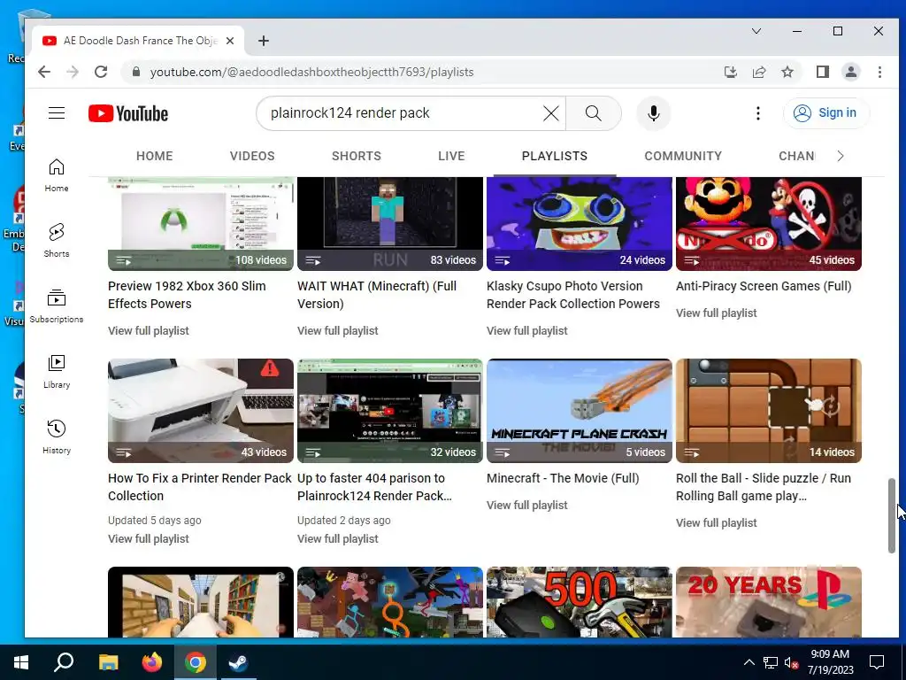The height and width of the screenshot is (680, 906).
Task: Toggle the Chrome side panel icon
Action: [822, 72]
